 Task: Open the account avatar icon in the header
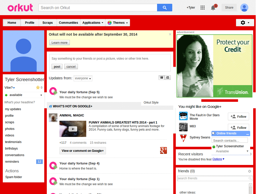pyautogui.click(x=244, y=8)
